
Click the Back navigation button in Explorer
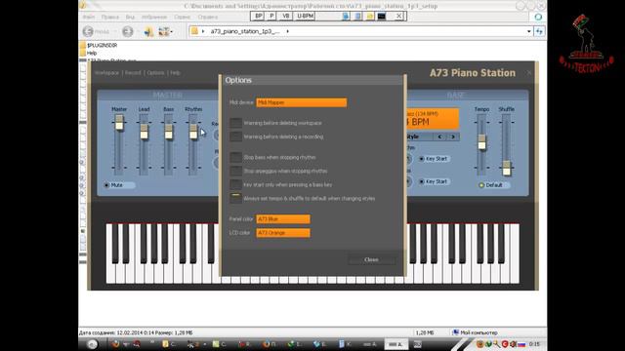click(x=96, y=31)
